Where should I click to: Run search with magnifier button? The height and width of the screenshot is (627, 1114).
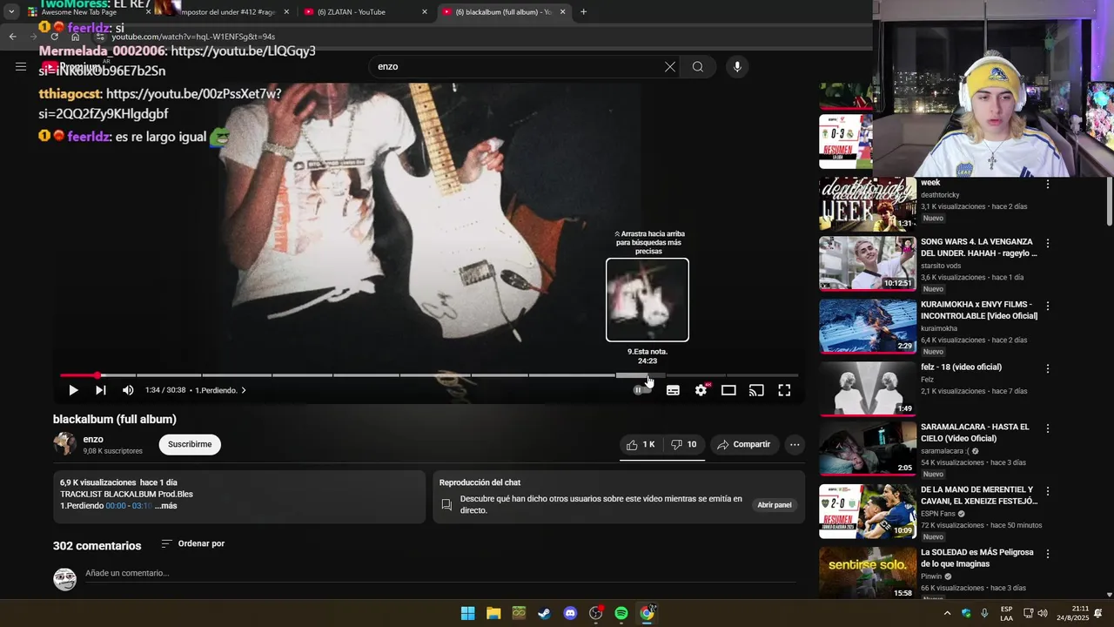[698, 67]
